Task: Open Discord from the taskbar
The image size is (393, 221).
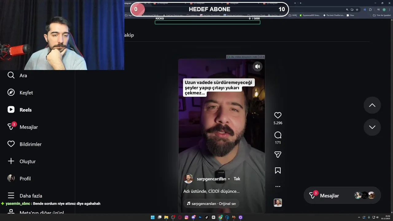Action: [193, 218]
